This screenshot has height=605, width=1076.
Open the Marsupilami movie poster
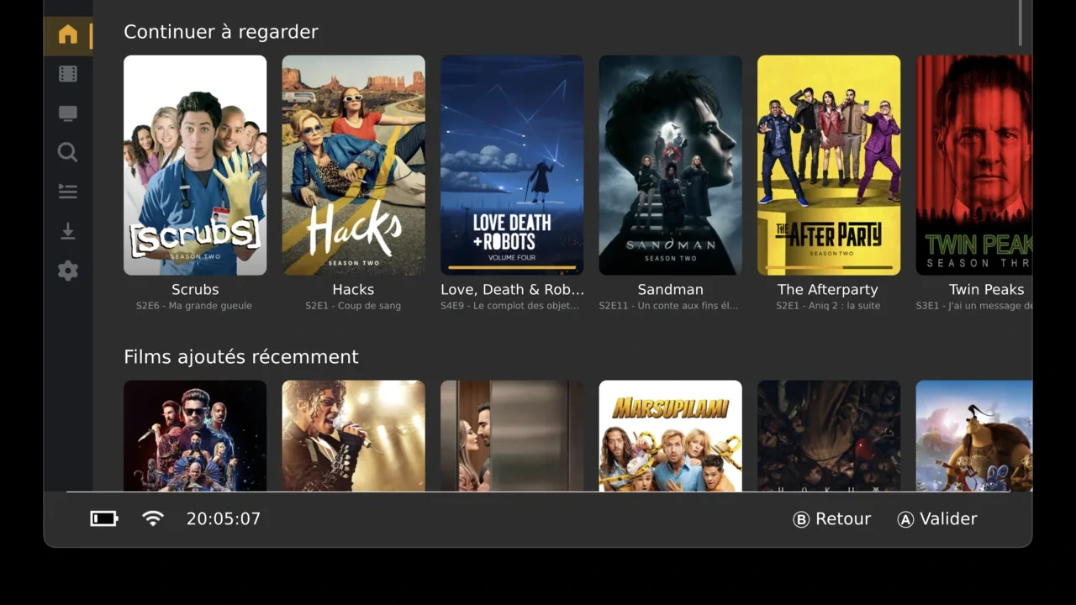click(671, 436)
